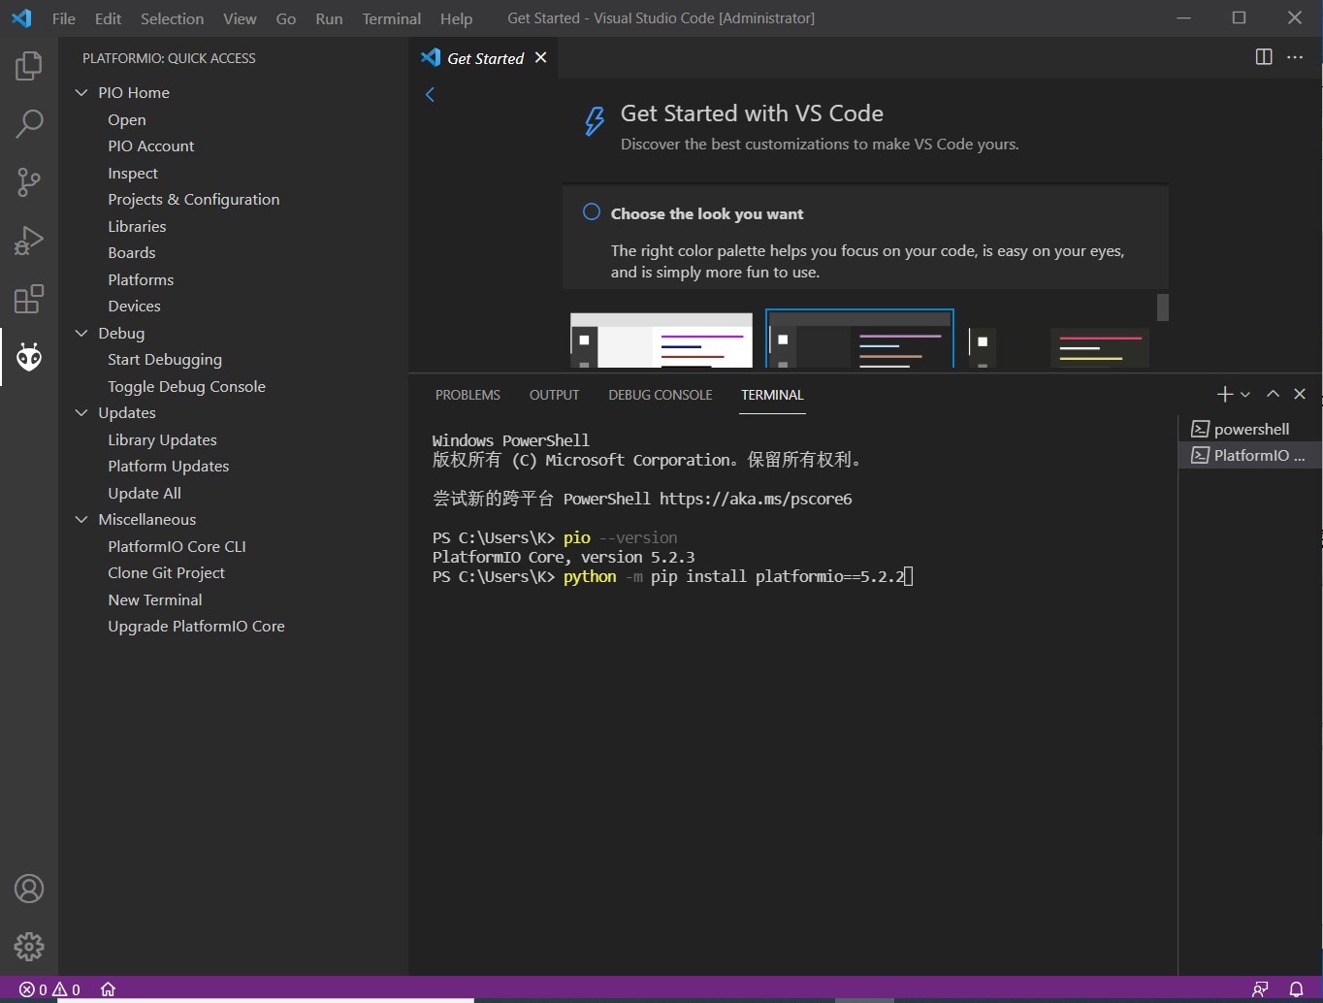Open Boards in PIO Home
Screen dimensions: 1323x1003
tap(132, 252)
